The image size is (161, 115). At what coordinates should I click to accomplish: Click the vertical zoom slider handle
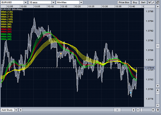pyautogui.click(x=158, y=93)
